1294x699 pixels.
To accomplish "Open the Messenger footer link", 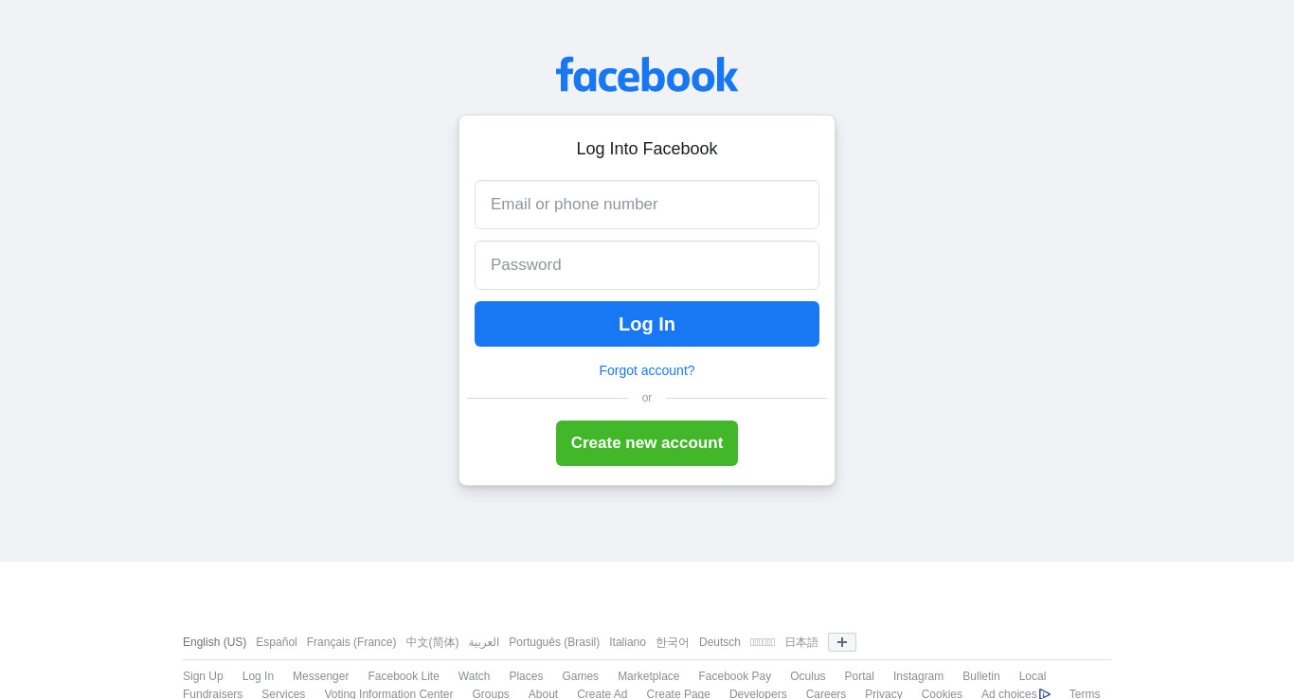I will pyautogui.click(x=321, y=676).
